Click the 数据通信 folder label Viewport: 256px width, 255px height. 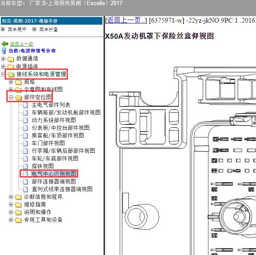(27, 59)
